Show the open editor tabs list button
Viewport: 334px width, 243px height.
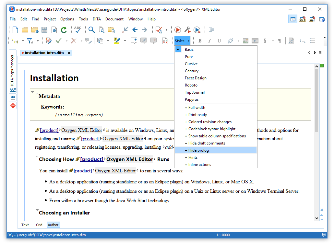click(x=320, y=53)
